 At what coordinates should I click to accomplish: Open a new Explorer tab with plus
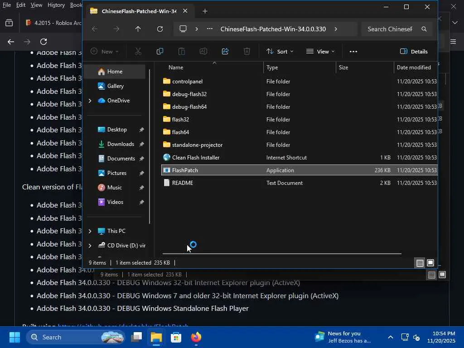[x=205, y=11]
